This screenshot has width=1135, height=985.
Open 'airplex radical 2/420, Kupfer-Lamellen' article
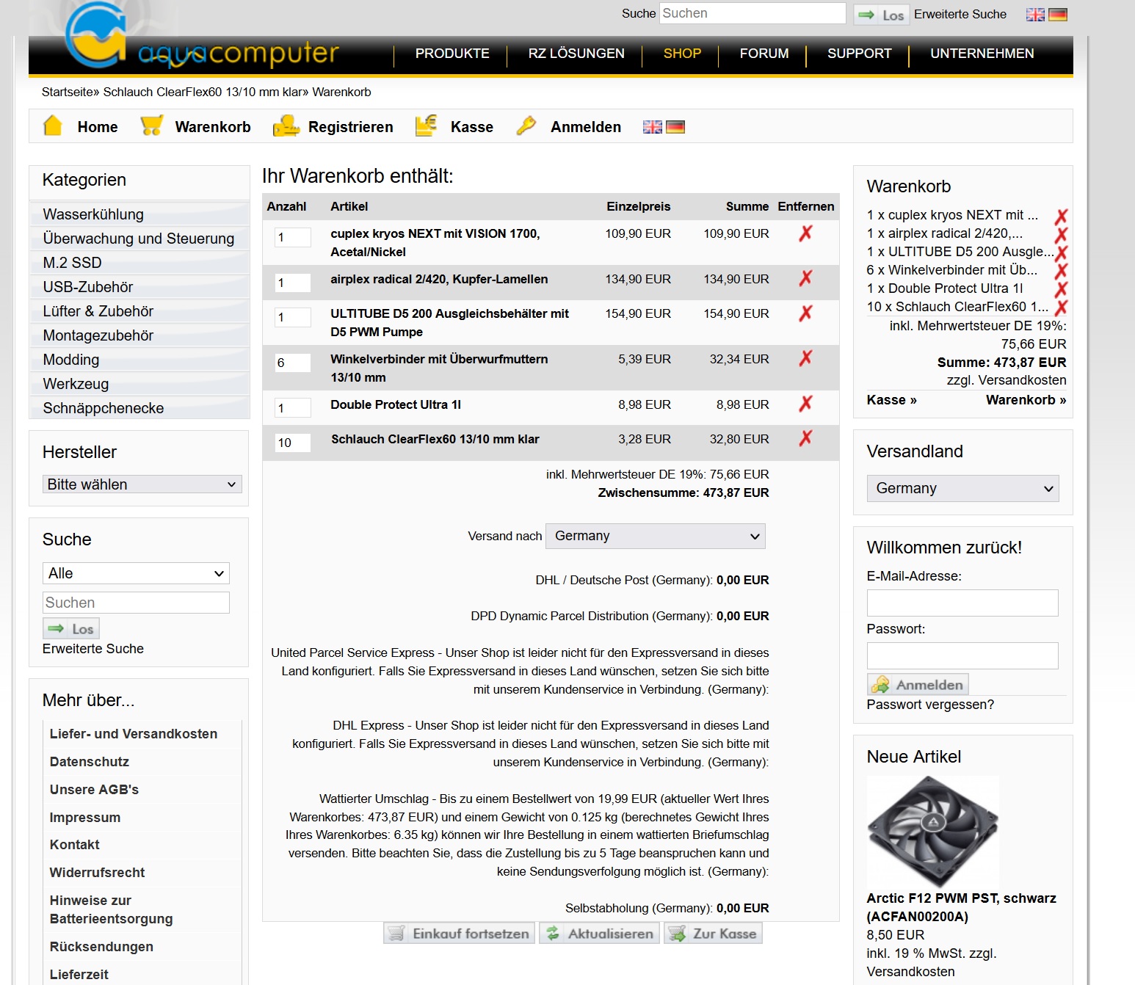tap(439, 279)
